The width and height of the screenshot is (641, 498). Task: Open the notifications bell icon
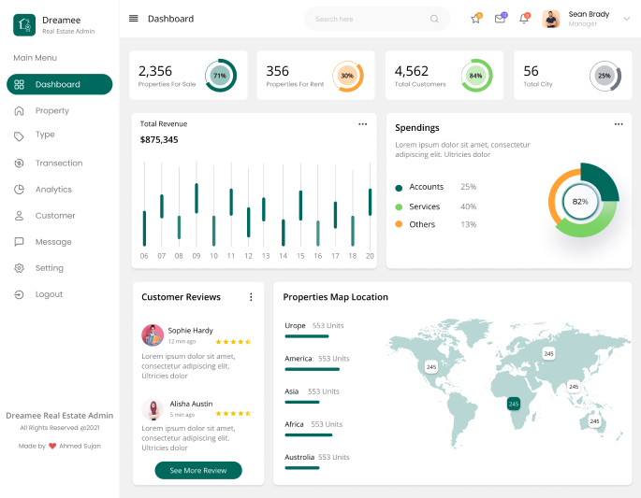[524, 19]
